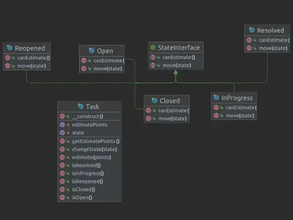Click the arrowhead pointing into StateInterface
This screenshot has width=293, height=220.
(x=176, y=72)
